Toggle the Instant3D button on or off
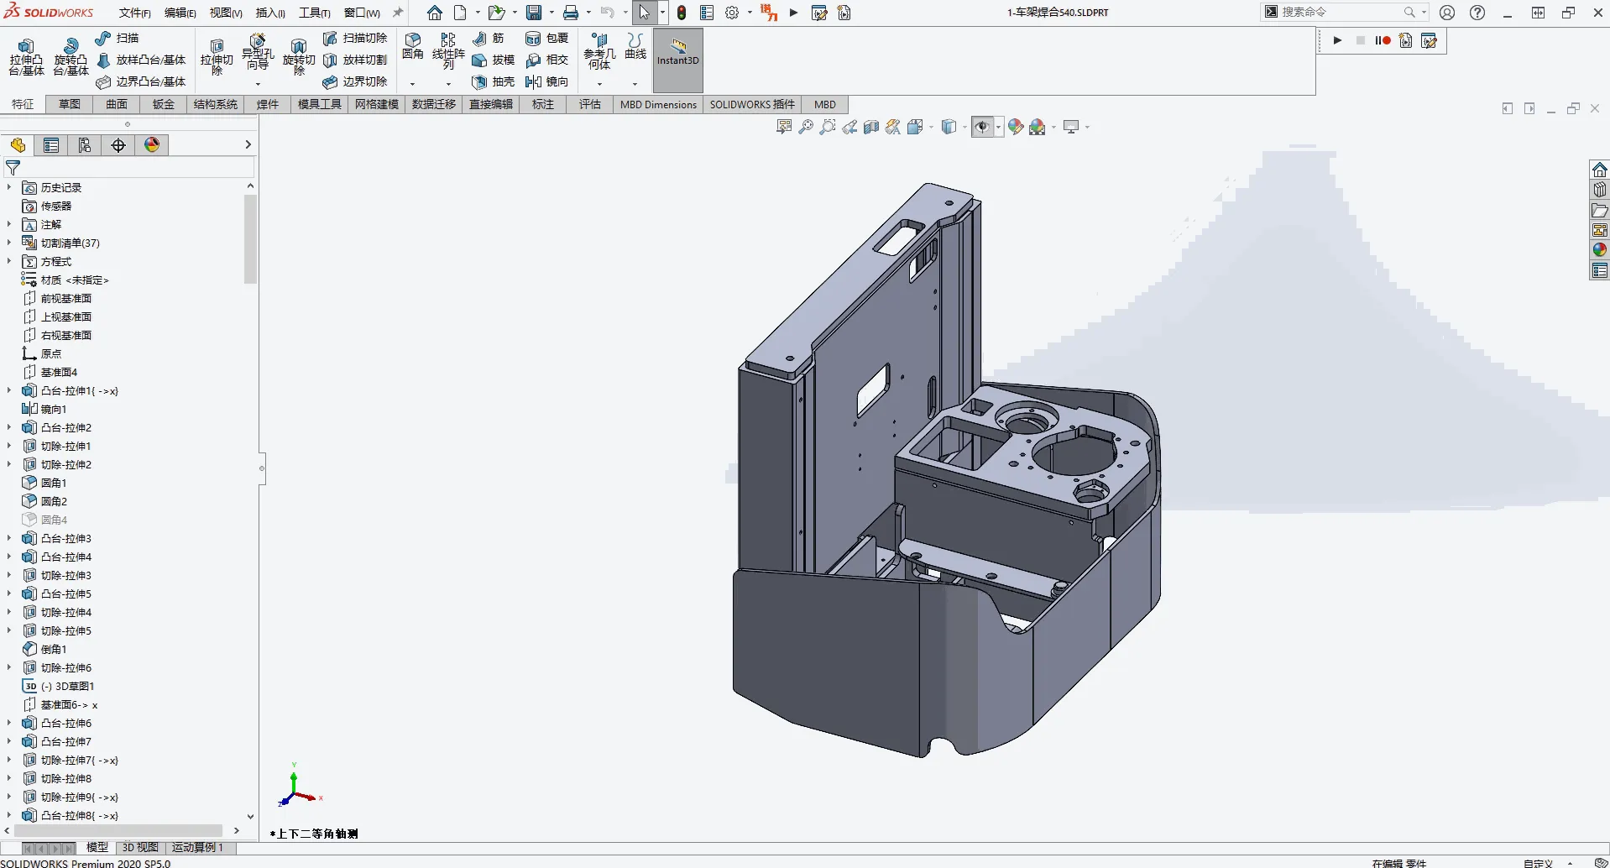Screen dimensions: 1610x868 [x=677, y=60]
